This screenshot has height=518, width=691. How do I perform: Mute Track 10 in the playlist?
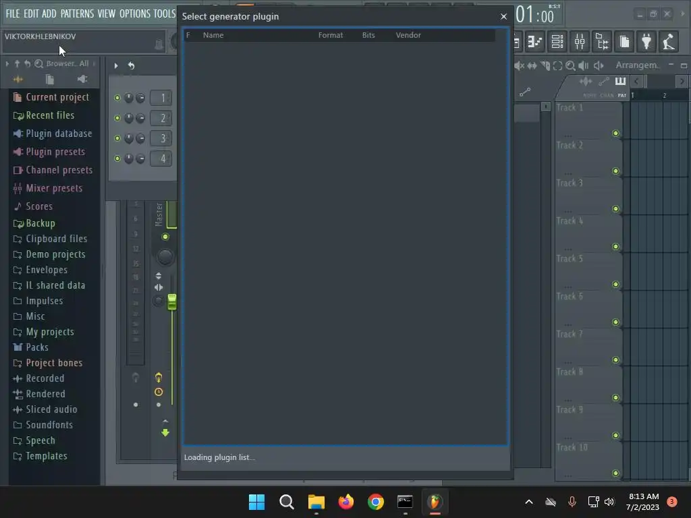pyautogui.click(x=615, y=473)
